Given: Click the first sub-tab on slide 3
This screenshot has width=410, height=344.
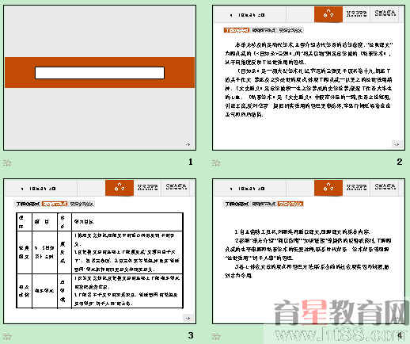Looking at the screenshot, I should [28, 204].
